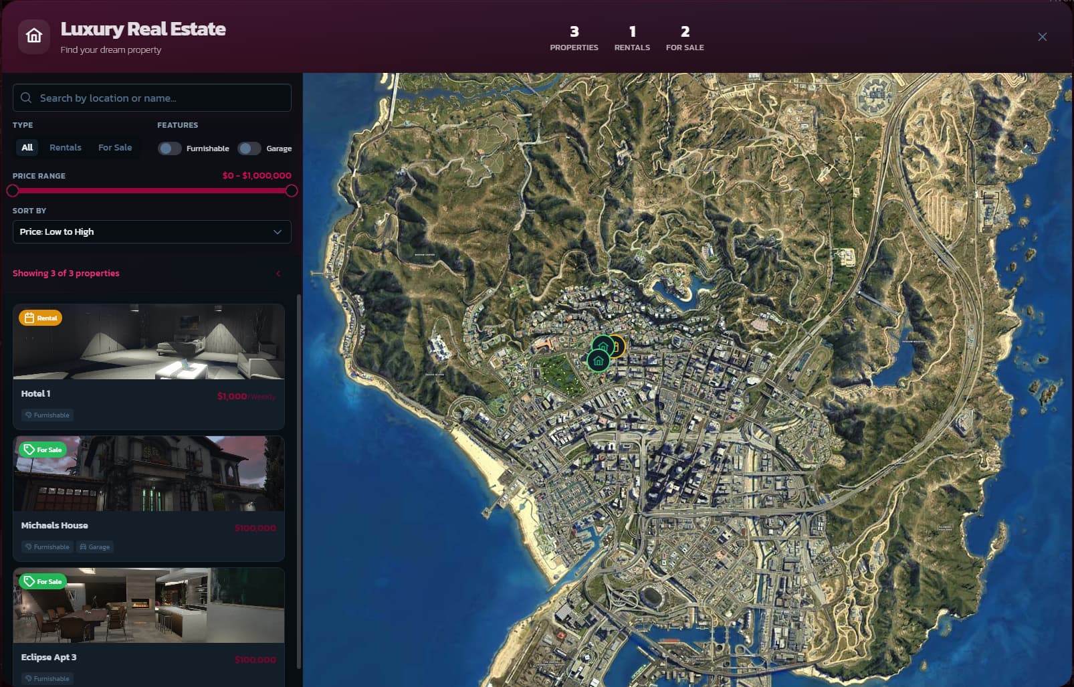This screenshot has height=687, width=1074.
Task: Click the '$0 - $1,000,000' price range value
Action: (x=257, y=175)
